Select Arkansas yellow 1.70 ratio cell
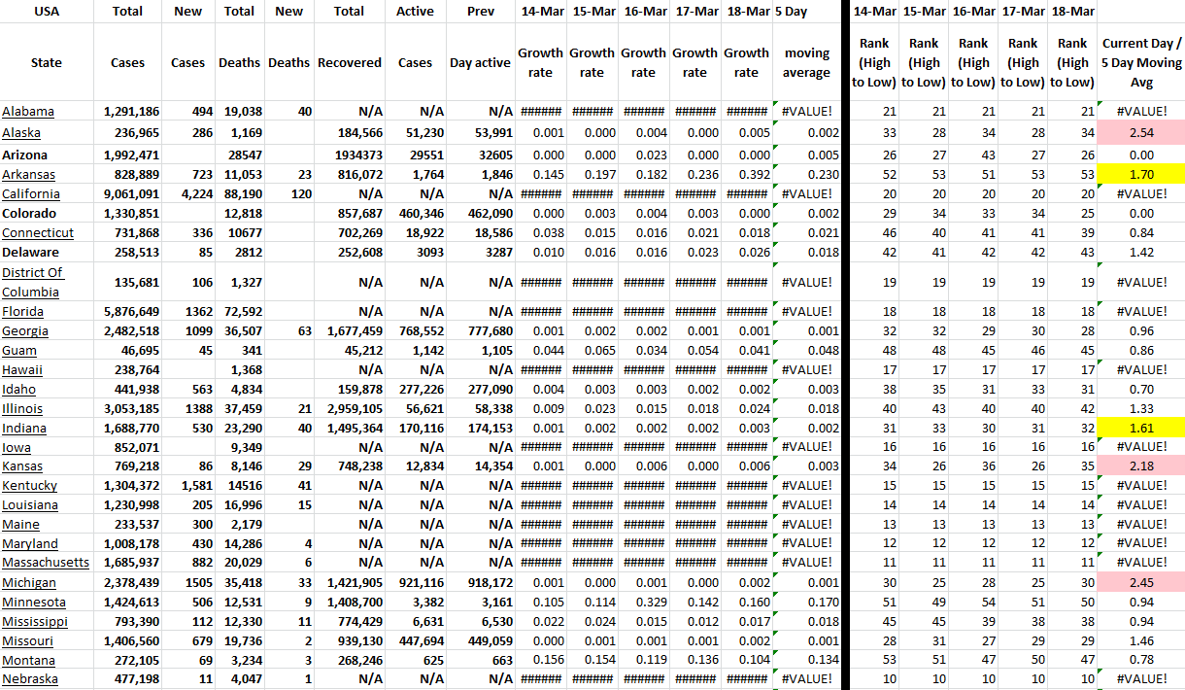 1141,175
